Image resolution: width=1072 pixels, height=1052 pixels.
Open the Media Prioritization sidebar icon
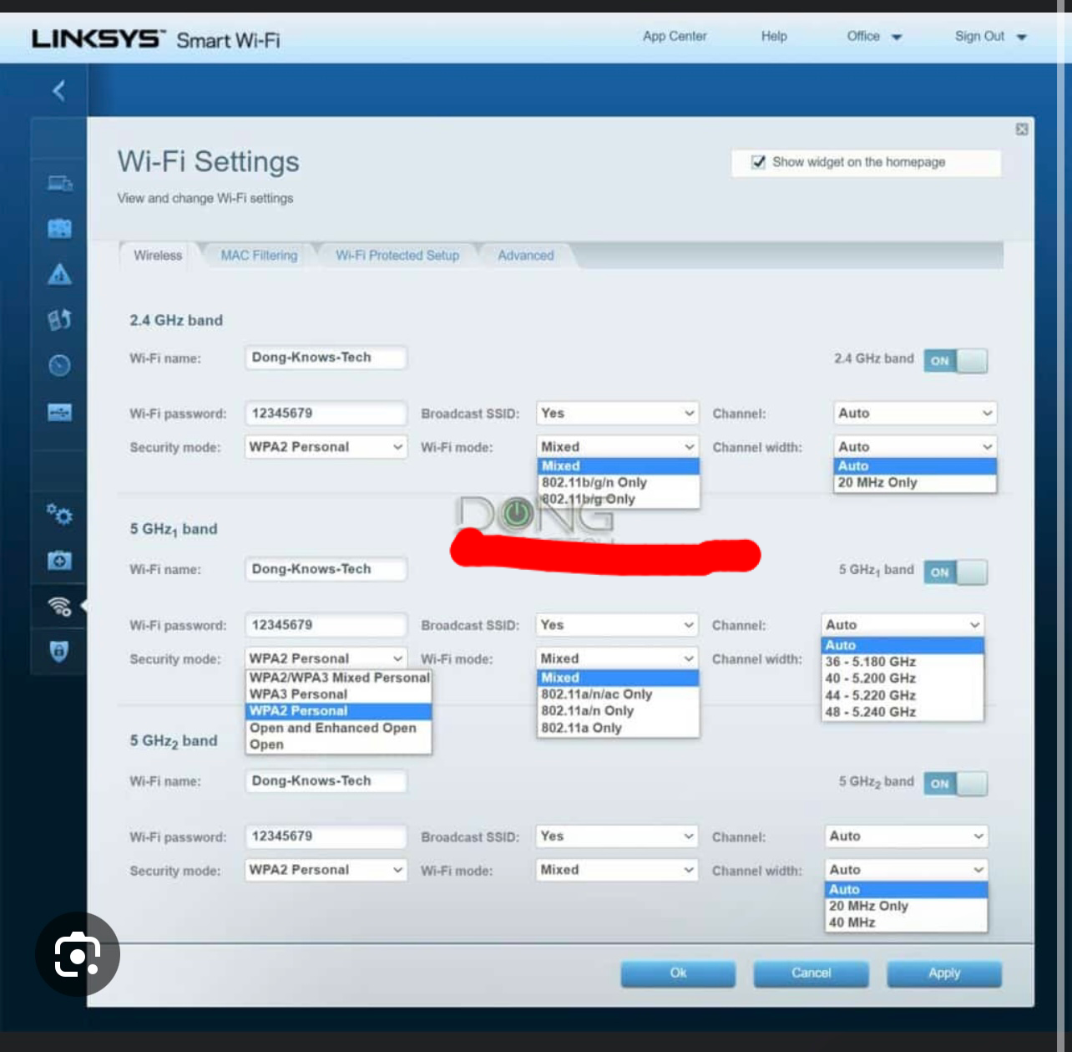coord(59,319)
